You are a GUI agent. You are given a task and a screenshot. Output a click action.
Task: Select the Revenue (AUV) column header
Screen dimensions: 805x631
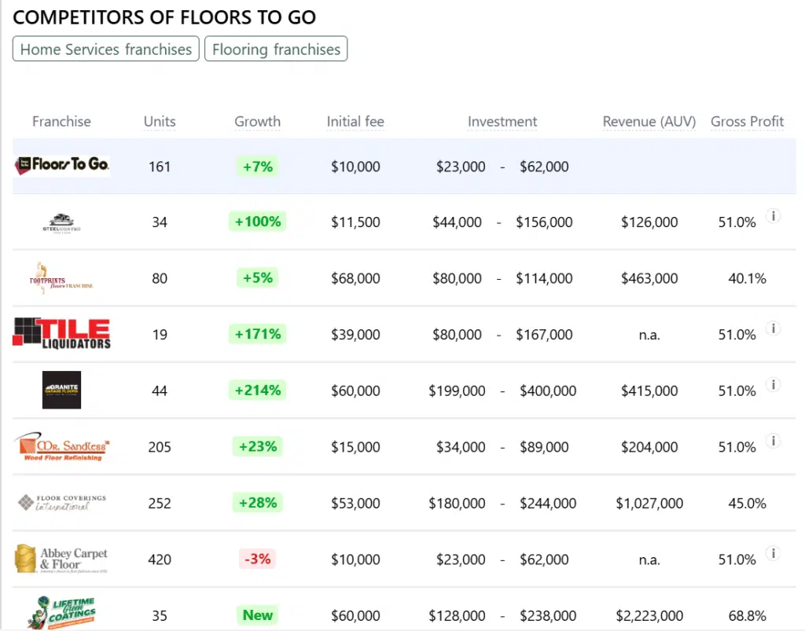649,122
